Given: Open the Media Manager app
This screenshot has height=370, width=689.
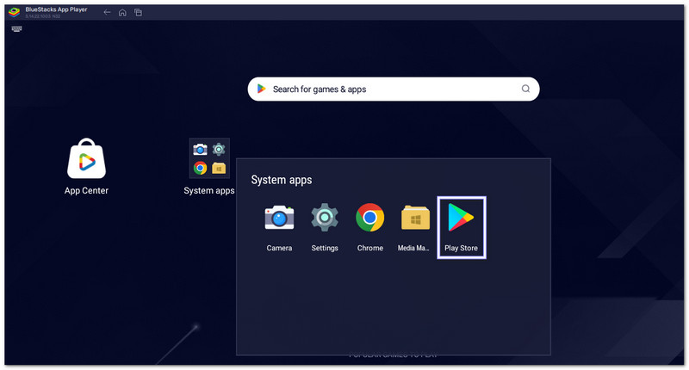Looking at the screenshot, I should click(x=415, y=218).
